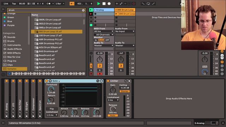Toggle the Limiter device activator
The image size is (226, 127).
point(108,81)
